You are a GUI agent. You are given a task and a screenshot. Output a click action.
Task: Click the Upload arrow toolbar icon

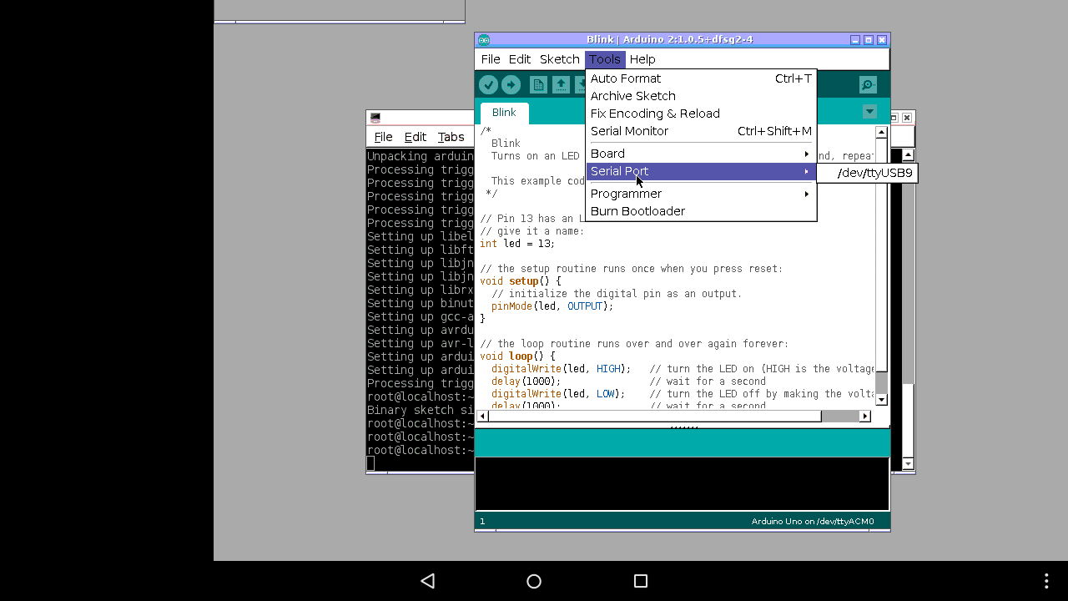(511, 84)
